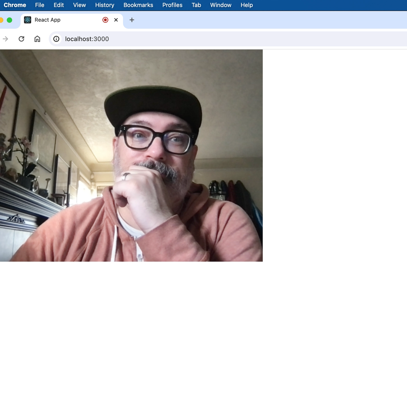Viewport: 407px width, 407px height.
Task: Go to the home page icon
Action: [x=37, y=39]
